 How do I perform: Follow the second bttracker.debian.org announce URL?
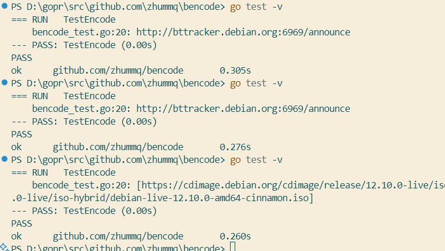(243, 108)
